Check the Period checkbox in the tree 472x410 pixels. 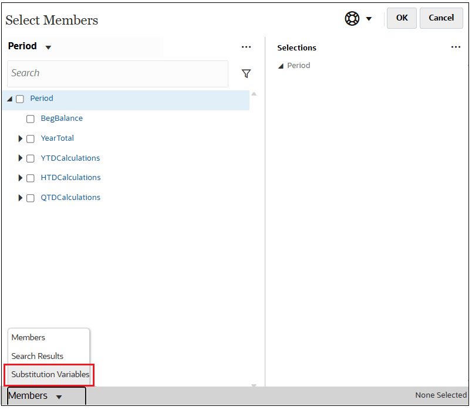tap(20, 99)
